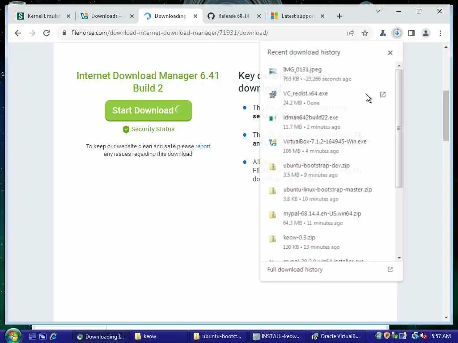Click the ubuntu-linux-bootstrap-master.zip archive icon

[x=272, y=191]
